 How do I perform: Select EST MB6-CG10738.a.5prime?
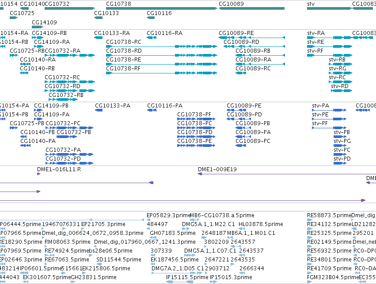point(194,220)
